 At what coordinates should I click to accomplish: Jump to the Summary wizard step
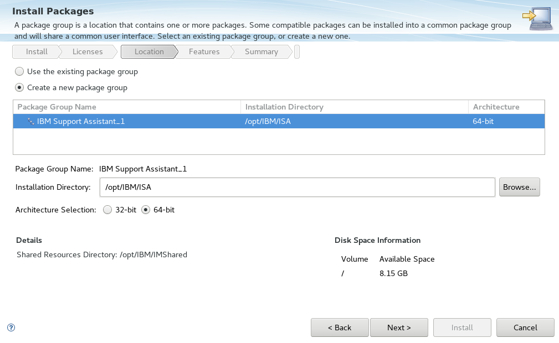point(261,51)
